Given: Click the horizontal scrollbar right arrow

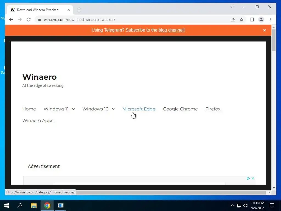Looking at the screenshot, I should (x=269, y=193).
